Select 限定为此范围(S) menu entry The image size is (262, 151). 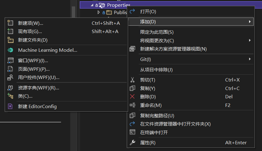(x=191, y=32)
